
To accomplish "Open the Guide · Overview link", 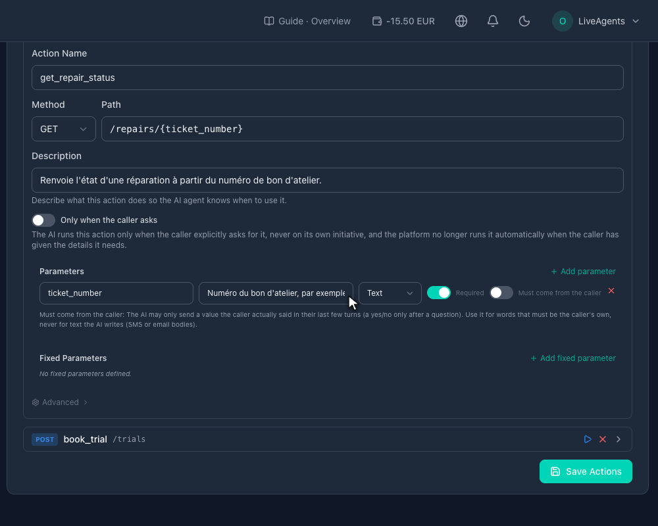I will click(x=307, y=21).
